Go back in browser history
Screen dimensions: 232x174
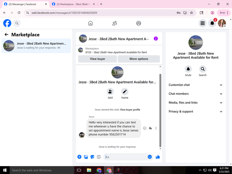coord(5,13)
